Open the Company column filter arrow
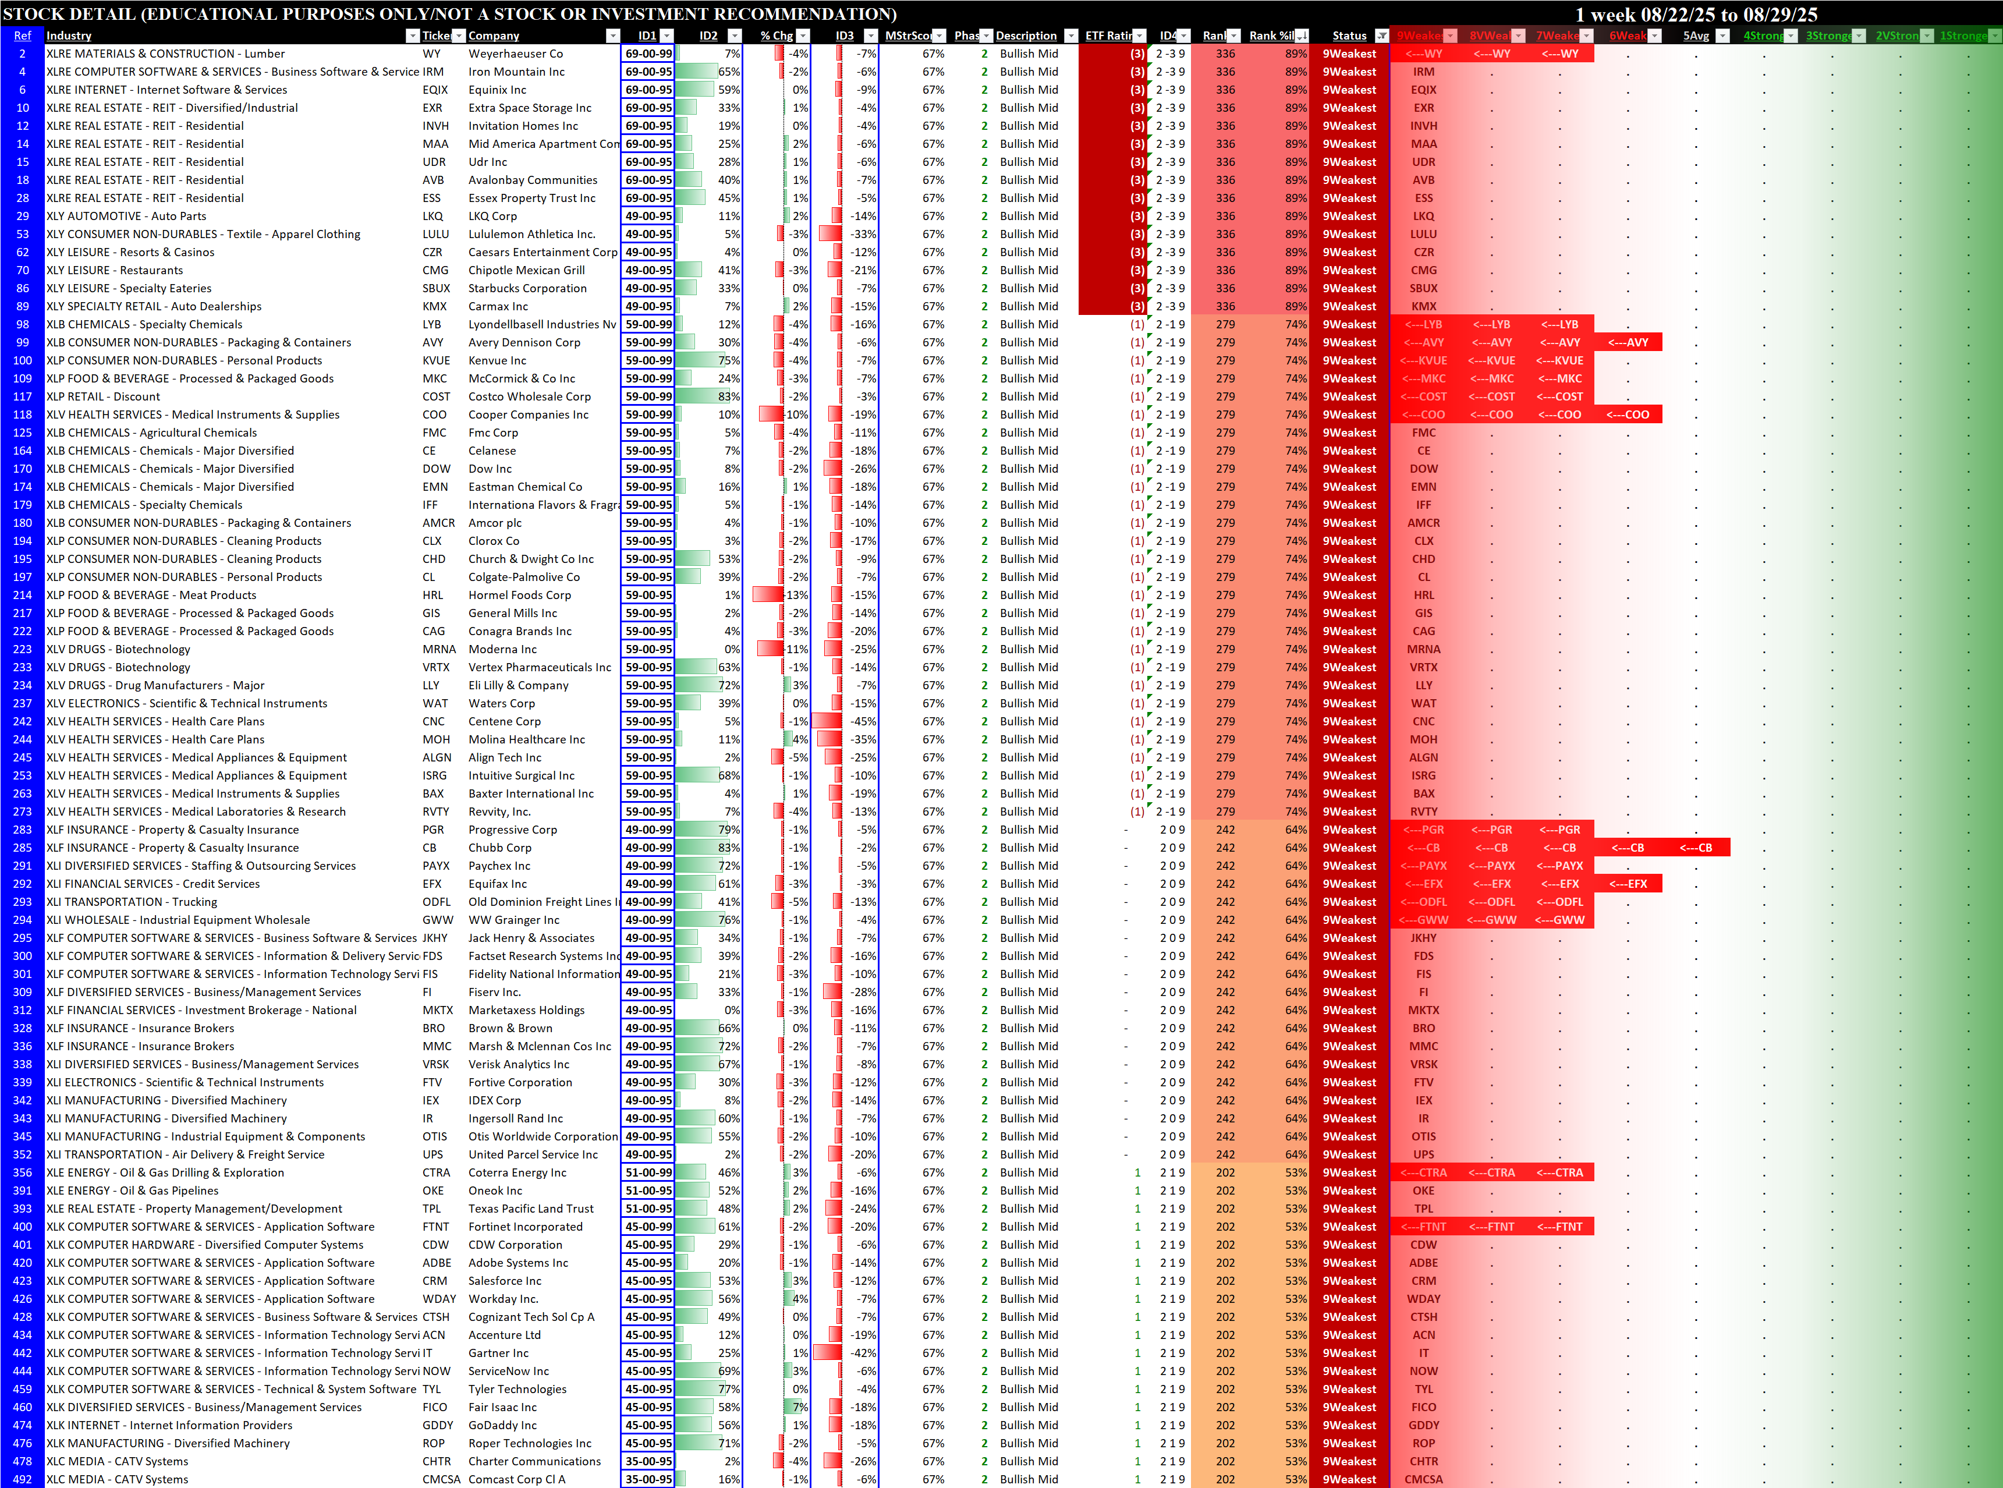Viewport: 2003px width, 1488px height. 612,36
